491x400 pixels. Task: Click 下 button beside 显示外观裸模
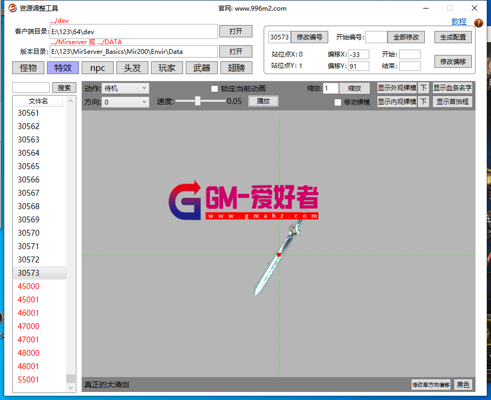424,87
